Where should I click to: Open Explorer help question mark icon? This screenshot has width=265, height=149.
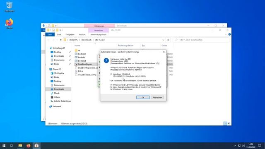(x=229, y=34)
